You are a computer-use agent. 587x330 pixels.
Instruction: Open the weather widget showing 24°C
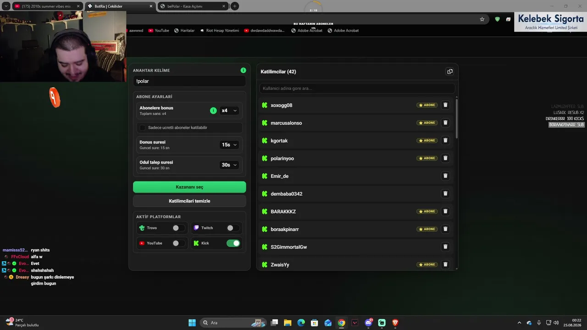[x=22, y=323]
